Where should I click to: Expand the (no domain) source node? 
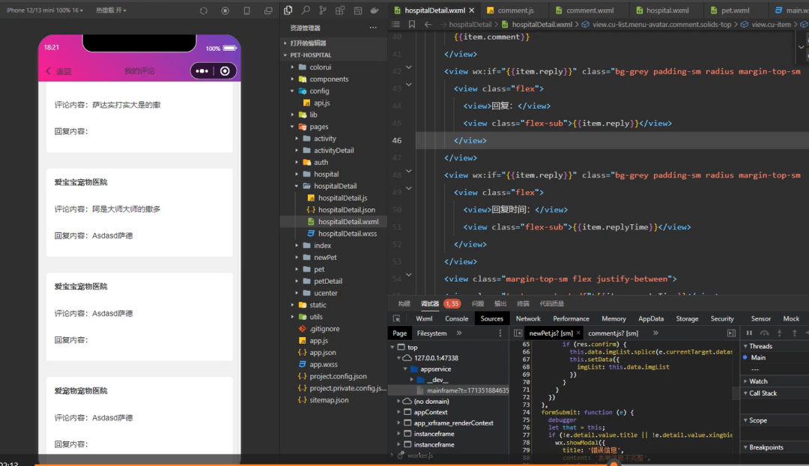399,401
